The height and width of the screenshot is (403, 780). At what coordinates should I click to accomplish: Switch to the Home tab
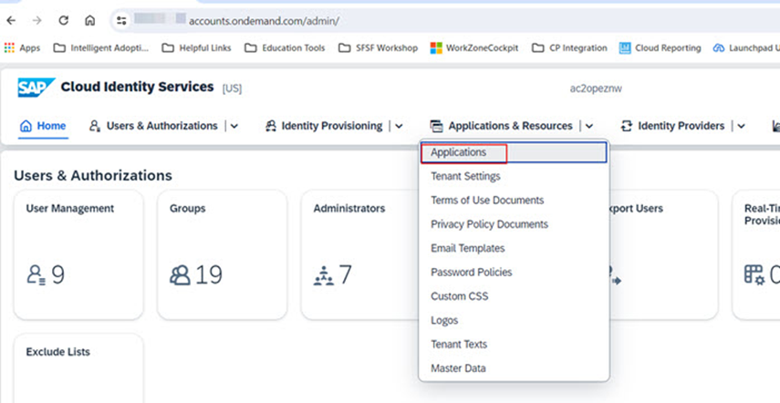[43, 127]
